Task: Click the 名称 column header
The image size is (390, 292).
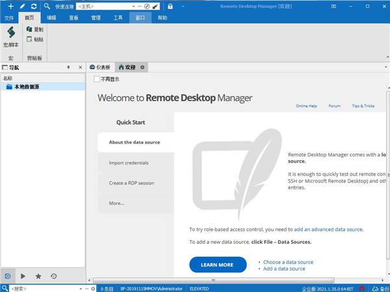Action: coord(43,79)
